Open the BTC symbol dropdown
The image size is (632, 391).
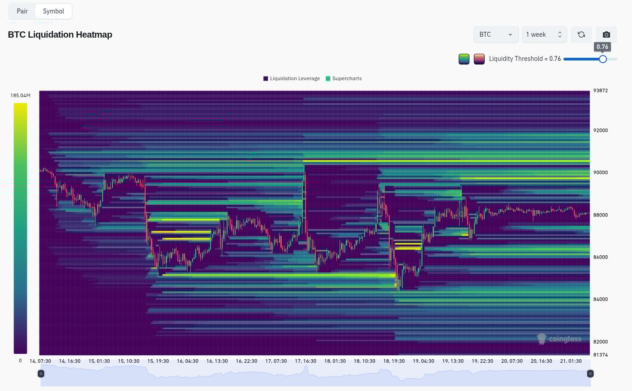click(496, 34)
